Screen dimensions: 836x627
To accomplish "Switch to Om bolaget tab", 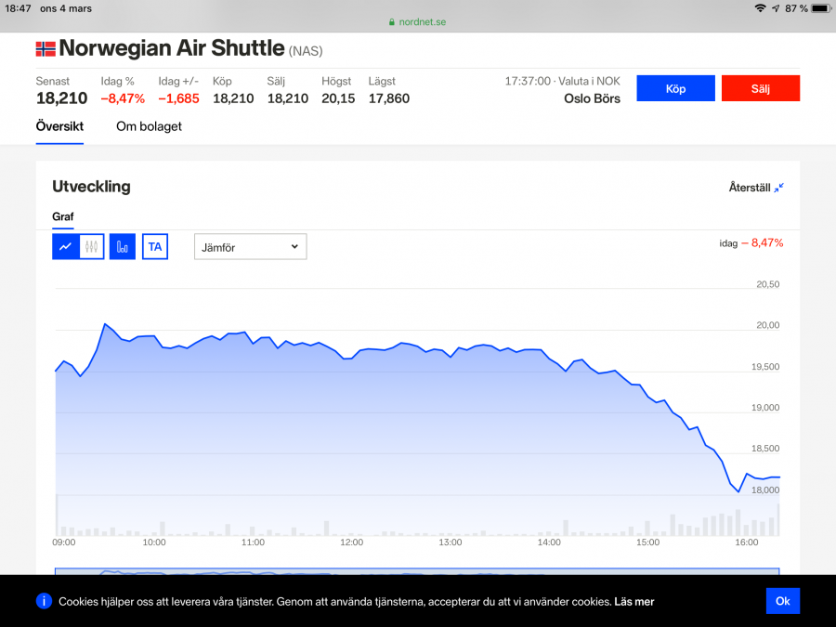I will click(149, 126).
